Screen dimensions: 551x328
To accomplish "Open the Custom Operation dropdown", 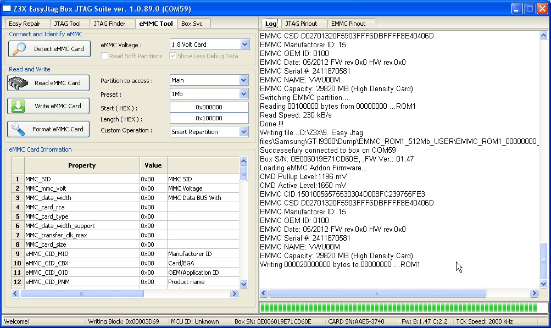I will point(243,132).
